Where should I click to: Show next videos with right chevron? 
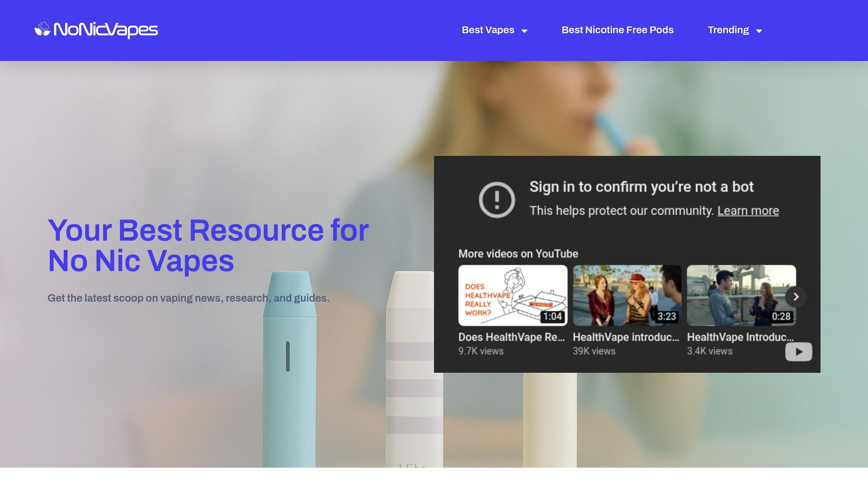click(x=796, y=297)
